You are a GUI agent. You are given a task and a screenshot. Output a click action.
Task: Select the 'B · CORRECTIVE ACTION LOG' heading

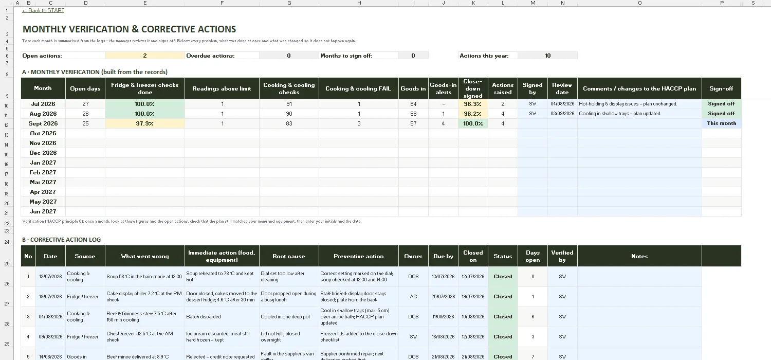coord(61,240)
